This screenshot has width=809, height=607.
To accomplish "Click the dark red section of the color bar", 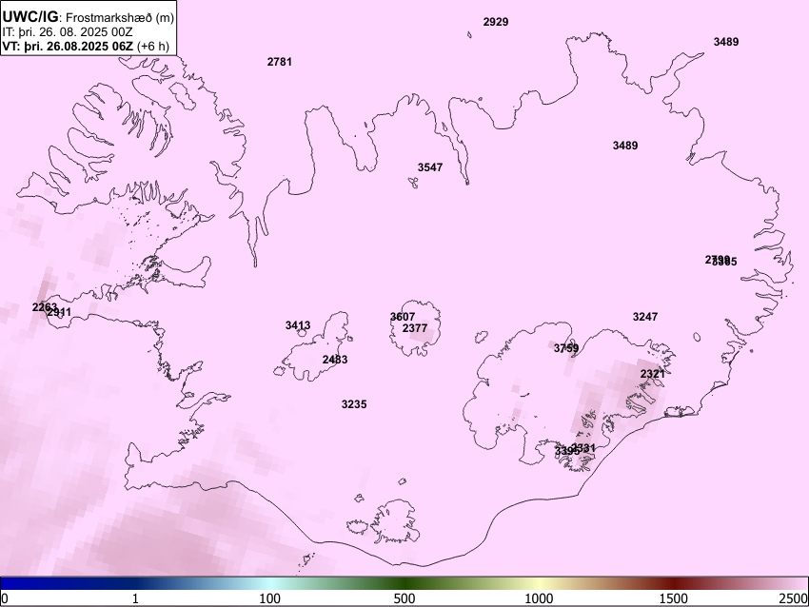I will pyautogui.click(x=675, y=583).
